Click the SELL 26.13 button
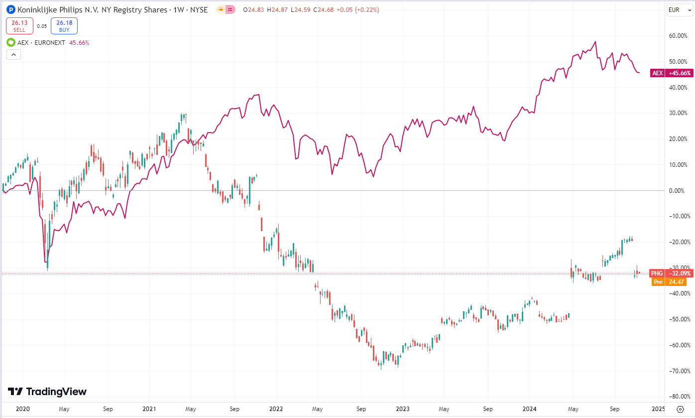The image size is (695, 418). [x=19, y=25]
